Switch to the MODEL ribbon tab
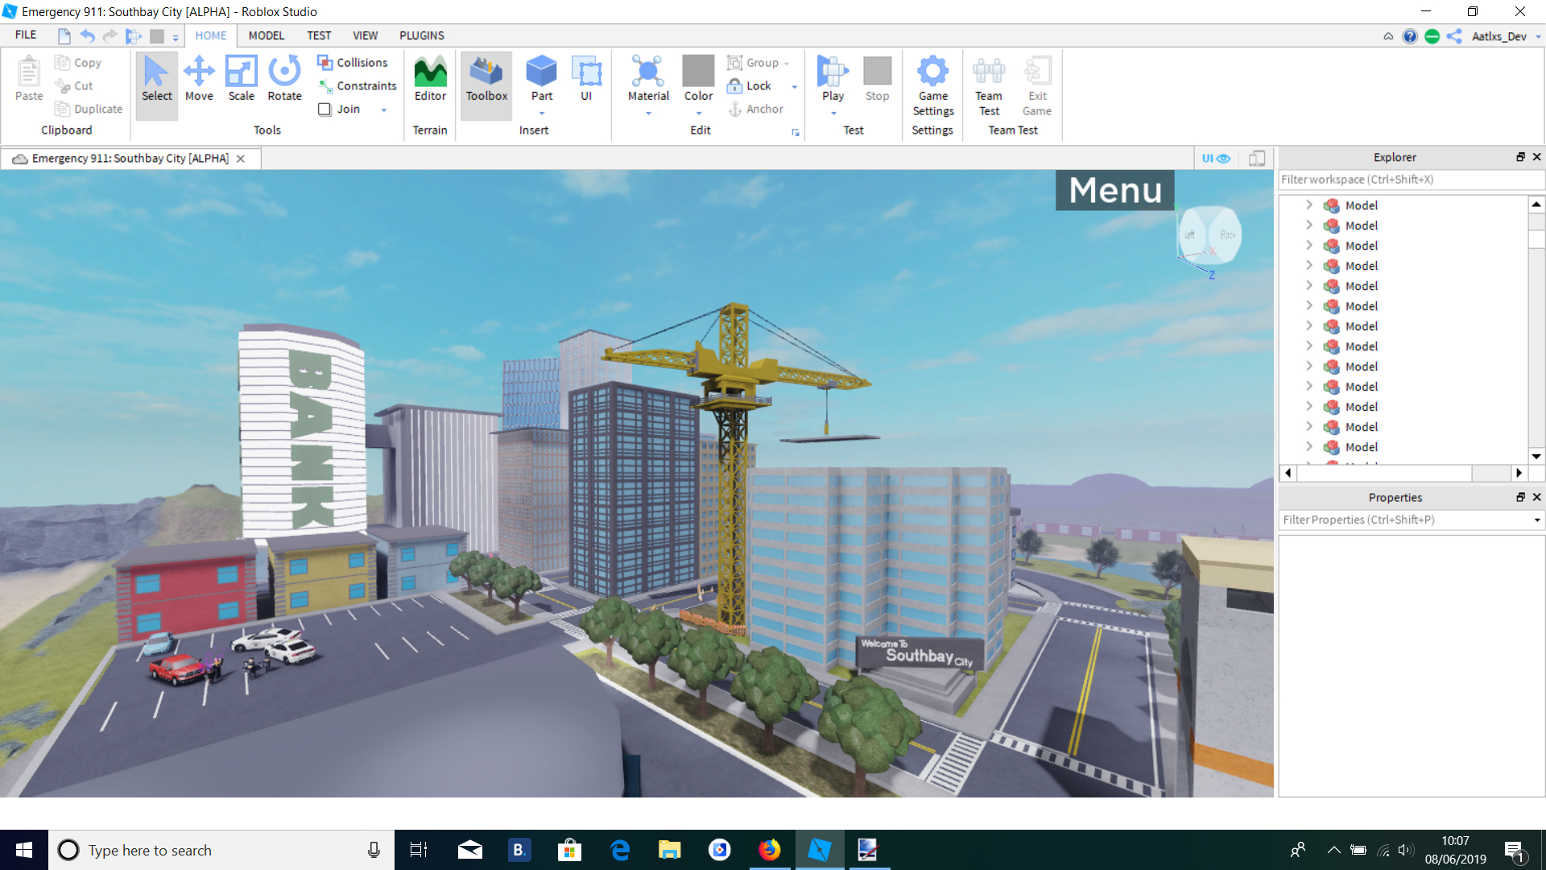 (266, 35)
